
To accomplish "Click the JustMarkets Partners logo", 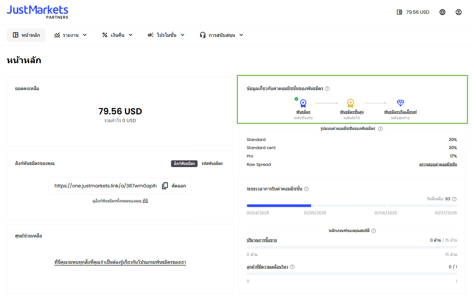I will [37, 12].
